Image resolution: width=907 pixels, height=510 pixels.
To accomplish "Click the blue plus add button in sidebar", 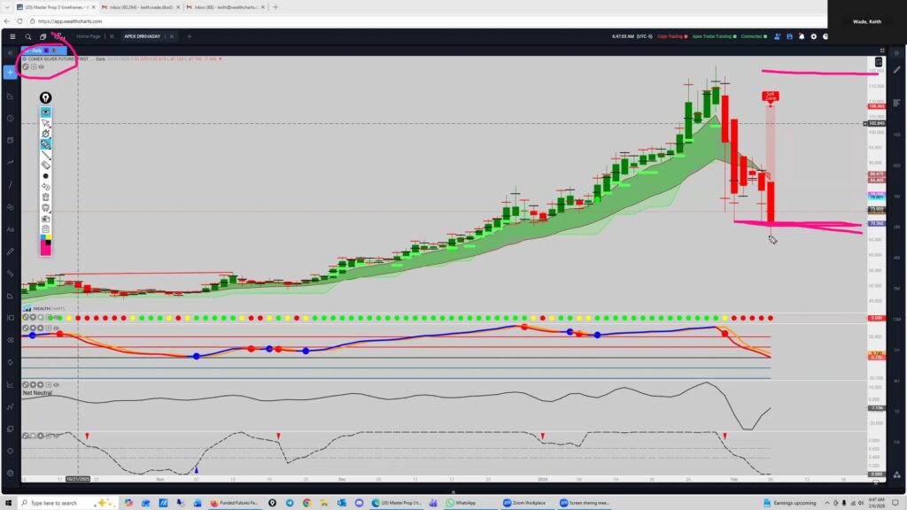I will tap(10, 72).
